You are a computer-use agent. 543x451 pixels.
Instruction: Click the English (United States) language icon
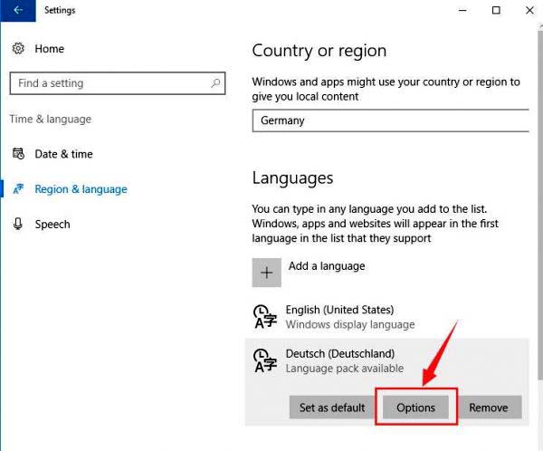(265, 316)
